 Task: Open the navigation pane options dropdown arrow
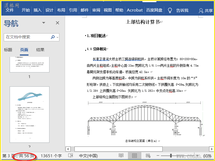click(x=44, y=23)
